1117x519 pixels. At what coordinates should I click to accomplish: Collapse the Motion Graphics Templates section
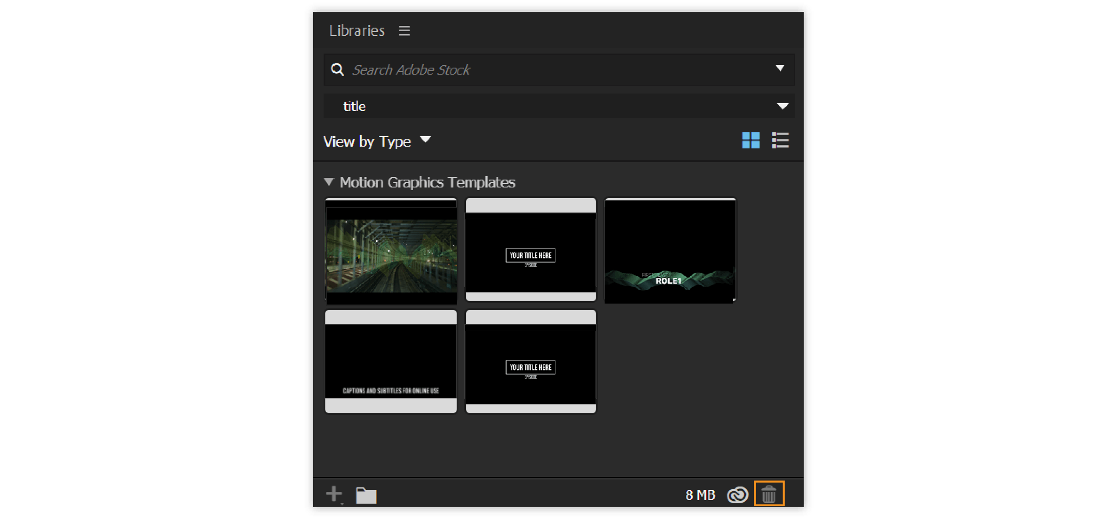329,181
